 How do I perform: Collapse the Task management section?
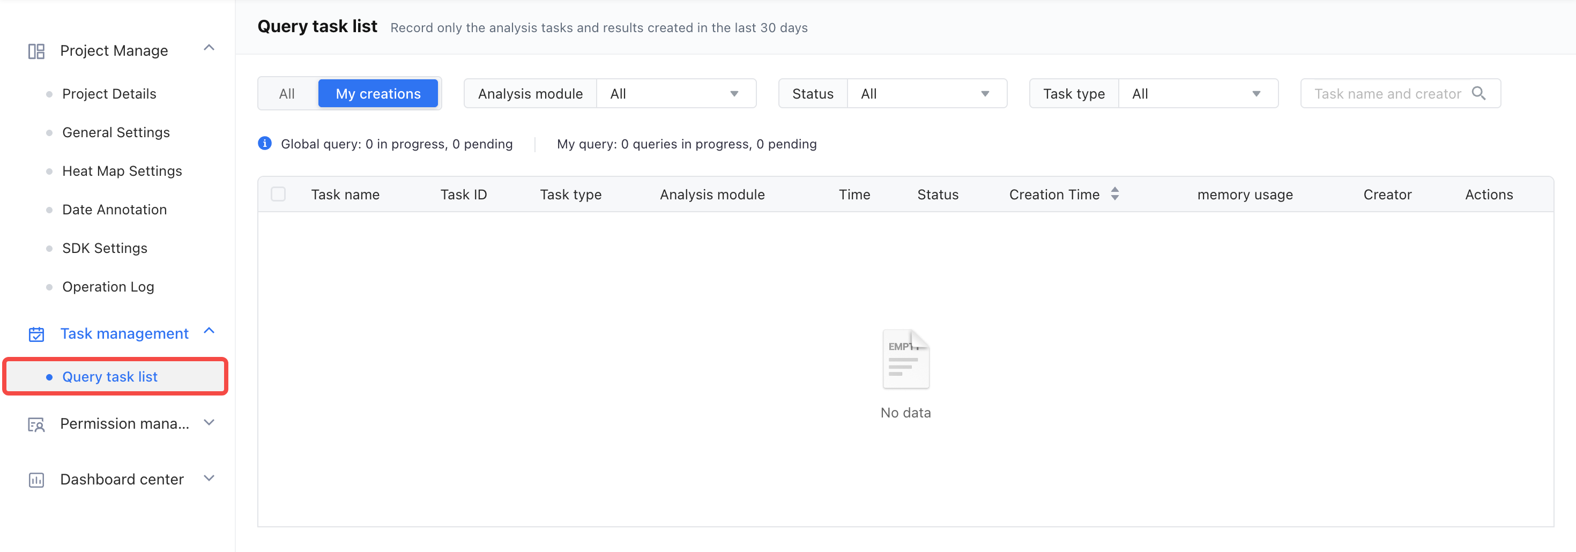coord(209,331)
